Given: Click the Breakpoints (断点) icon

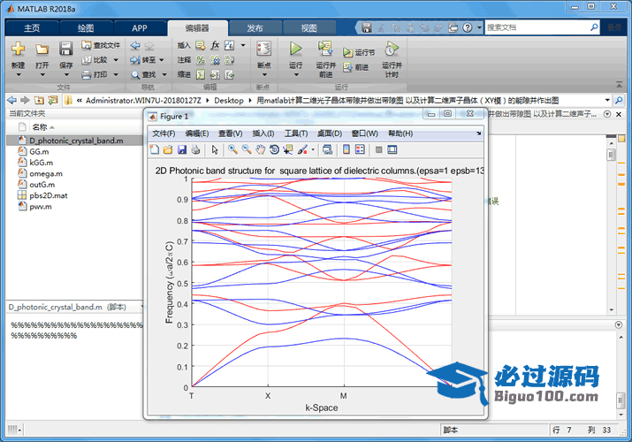Looking at the screenshot, I should click(264, 49).
